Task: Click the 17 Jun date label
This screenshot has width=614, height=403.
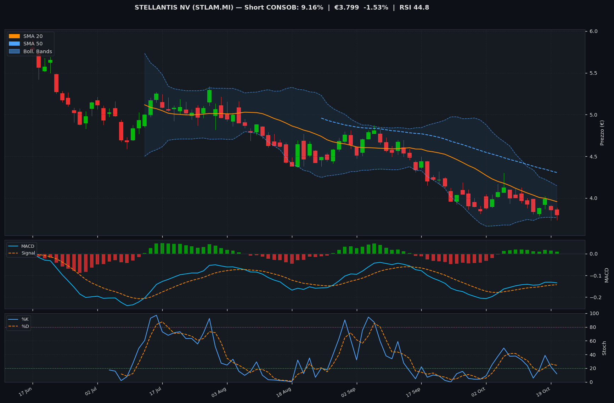Action: coord(26,392)
